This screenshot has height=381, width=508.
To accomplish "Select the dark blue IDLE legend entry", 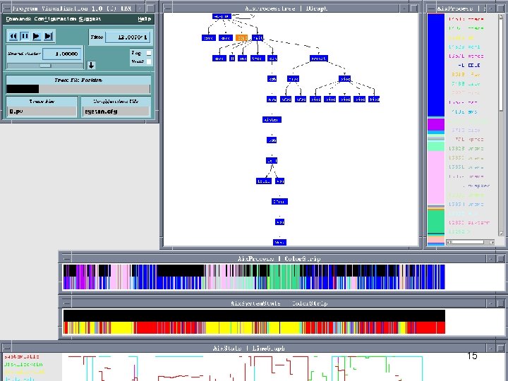I will pyautogui.click(x=468, y=65).
